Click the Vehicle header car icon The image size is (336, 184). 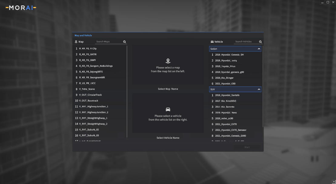point(212,42)
